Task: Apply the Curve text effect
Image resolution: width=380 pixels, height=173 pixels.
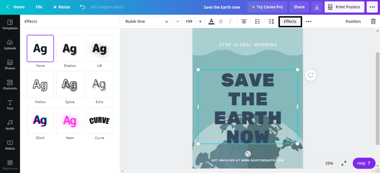Action: point(99,121)
